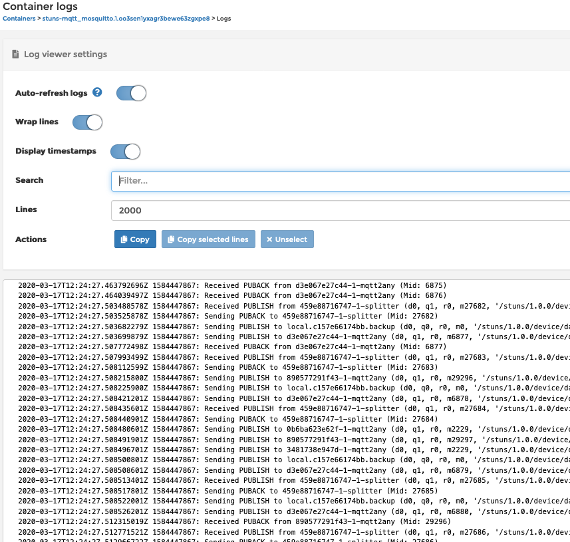The height and width of the screenshot is (542, 570).
Task: Turn off the Wrap lines toggle
Action: coord(87,122)
